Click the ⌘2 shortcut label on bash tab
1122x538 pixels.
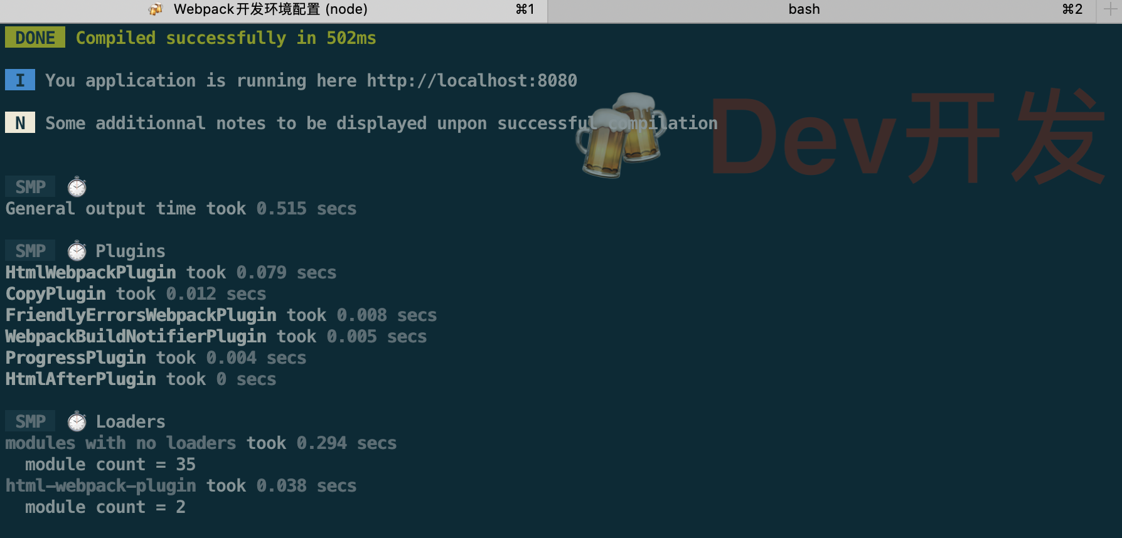(x=1072, y=9)
